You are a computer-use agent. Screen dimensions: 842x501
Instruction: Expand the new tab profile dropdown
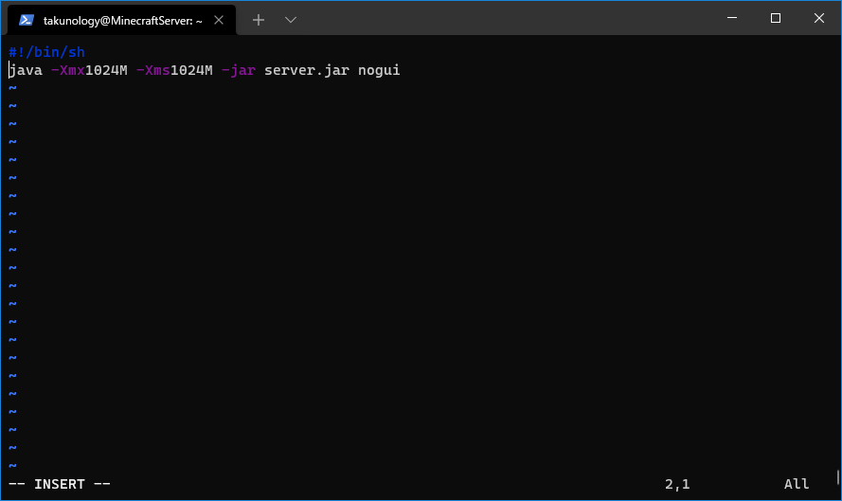291,20
